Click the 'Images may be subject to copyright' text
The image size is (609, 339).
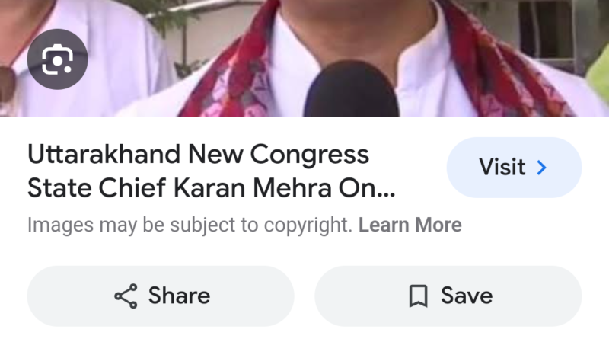[190, 225]
